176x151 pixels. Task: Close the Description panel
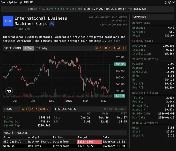tap(173, 2)
